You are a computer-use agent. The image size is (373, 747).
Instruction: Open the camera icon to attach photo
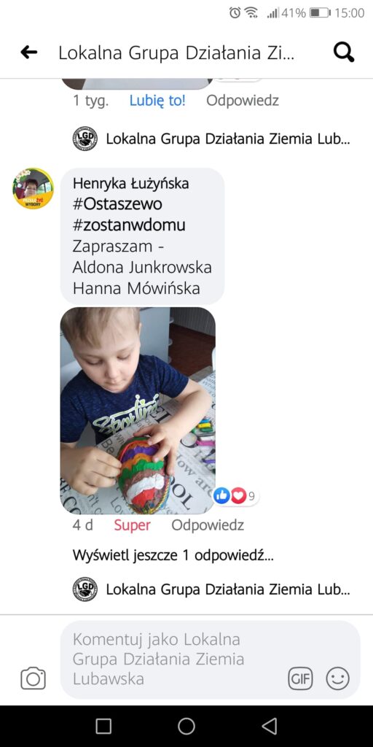tap(34, 678)
